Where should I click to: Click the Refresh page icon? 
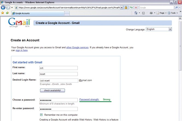pyautogui.click(x=131, y=8)
